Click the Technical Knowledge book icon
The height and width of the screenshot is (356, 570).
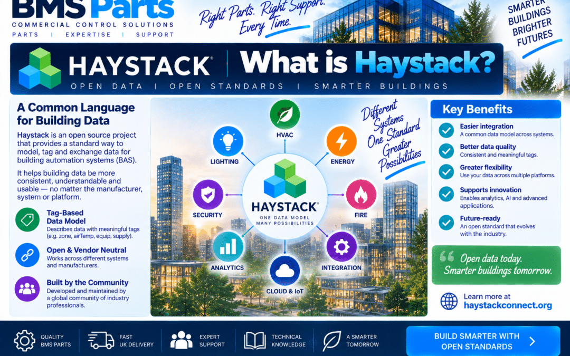[x=254, y=340]
